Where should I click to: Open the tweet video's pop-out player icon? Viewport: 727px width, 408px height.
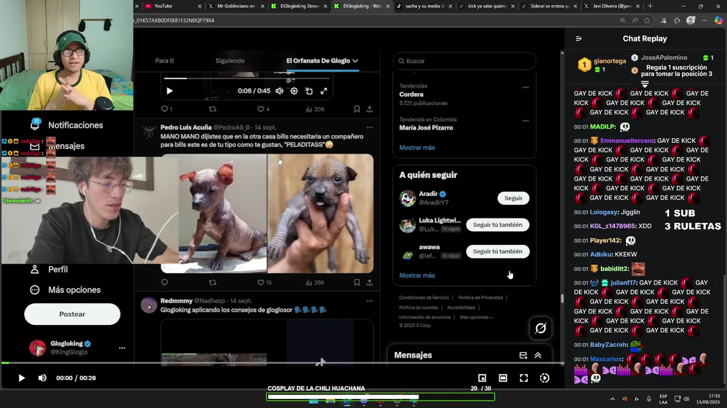tap(309, 91)
